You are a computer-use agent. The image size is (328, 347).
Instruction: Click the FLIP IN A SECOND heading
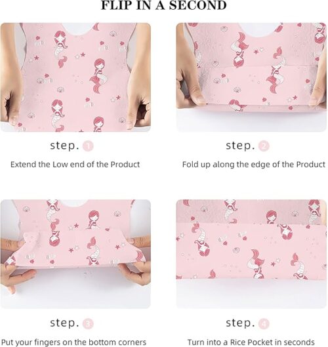click(164, 5)
